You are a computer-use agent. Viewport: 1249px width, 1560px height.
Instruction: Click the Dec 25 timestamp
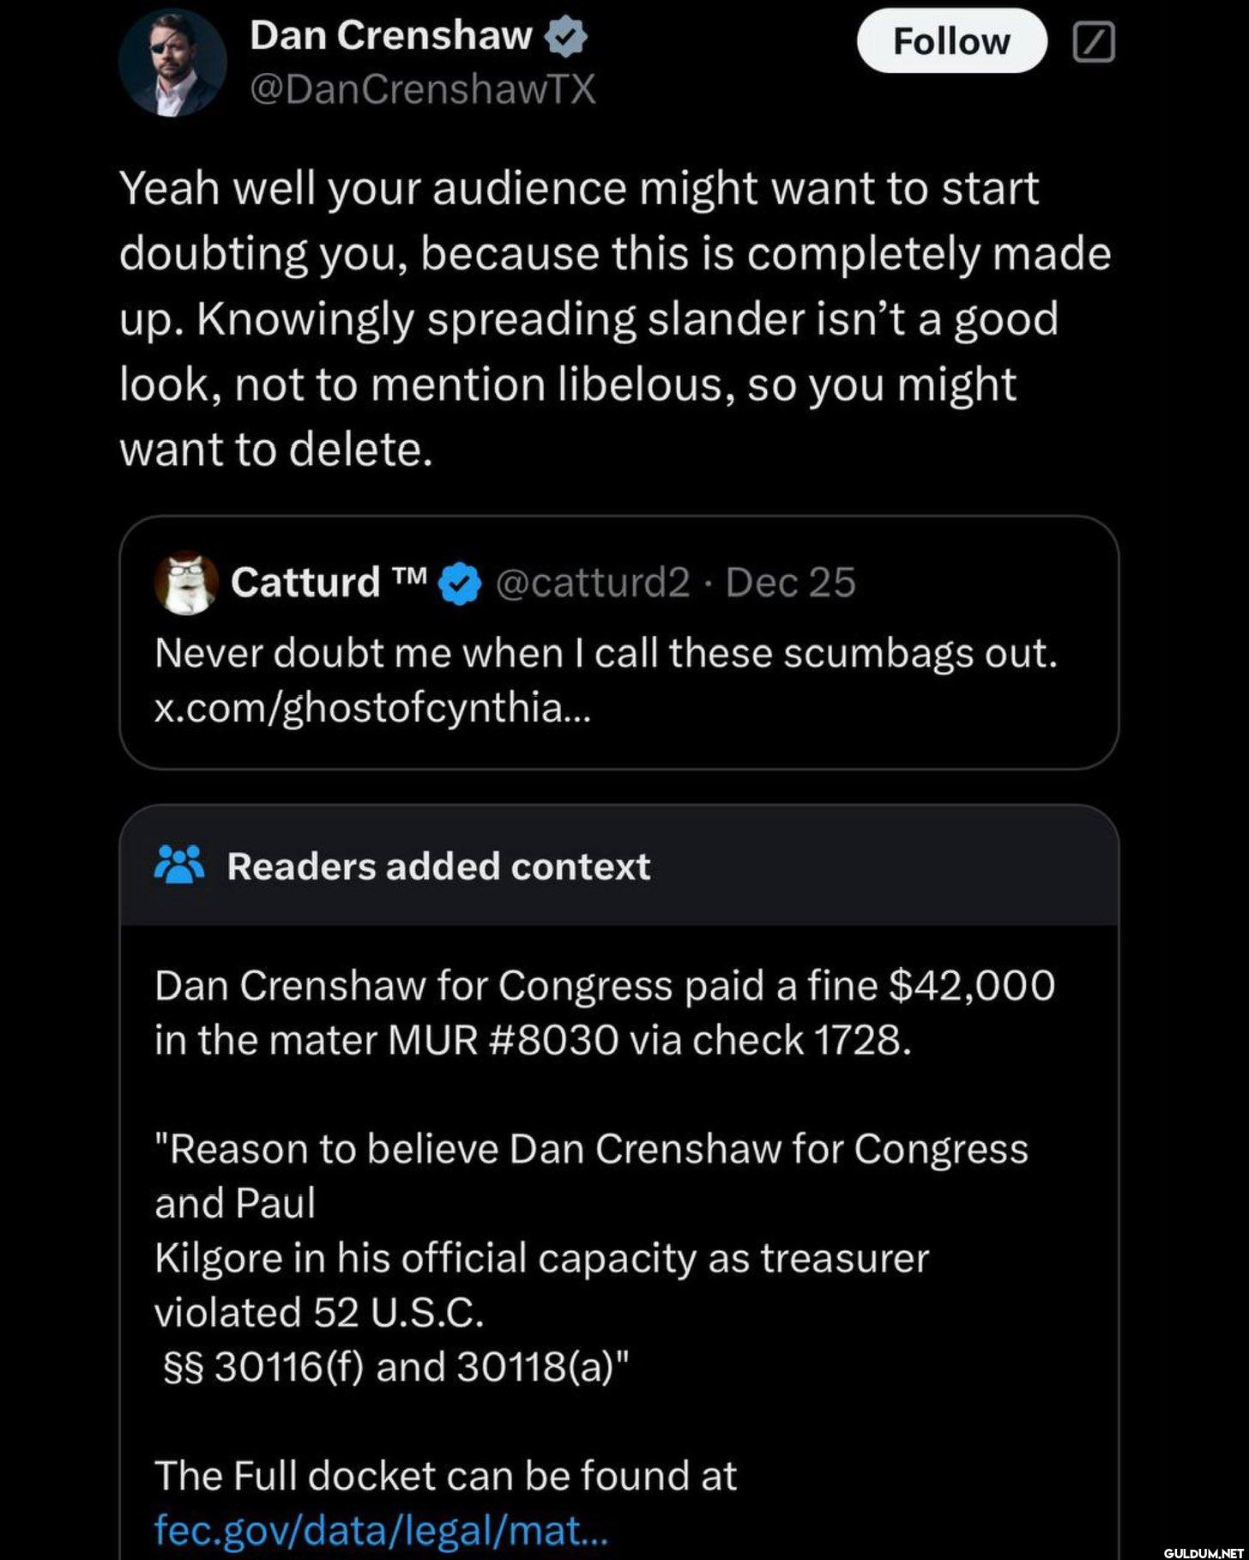790,582
